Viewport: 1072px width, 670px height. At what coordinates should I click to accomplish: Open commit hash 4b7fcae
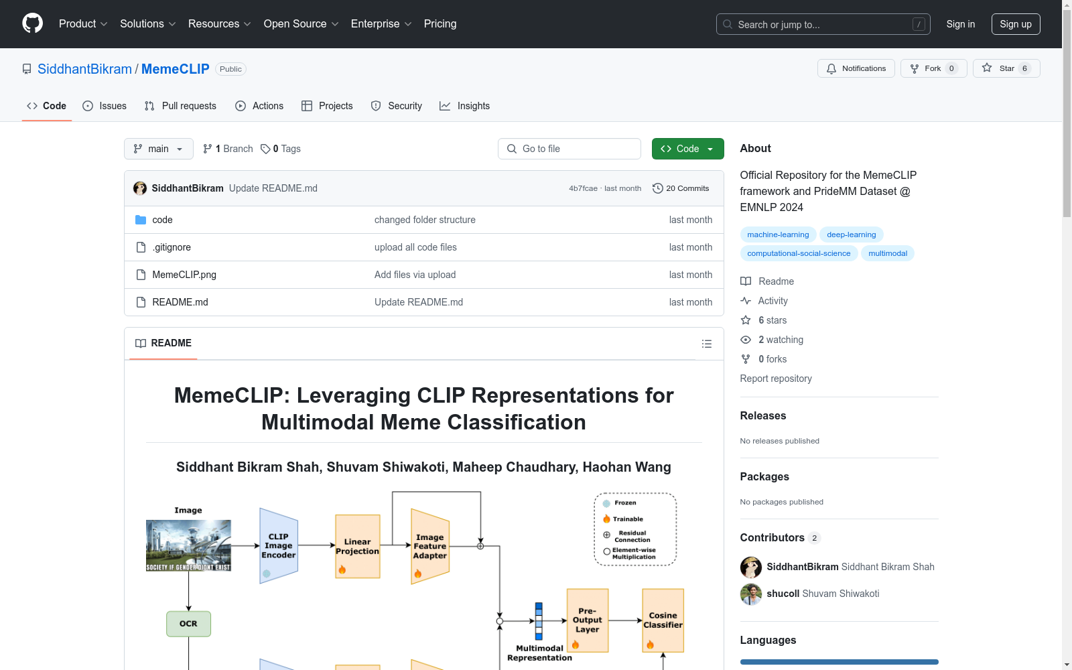pos(583,188)
